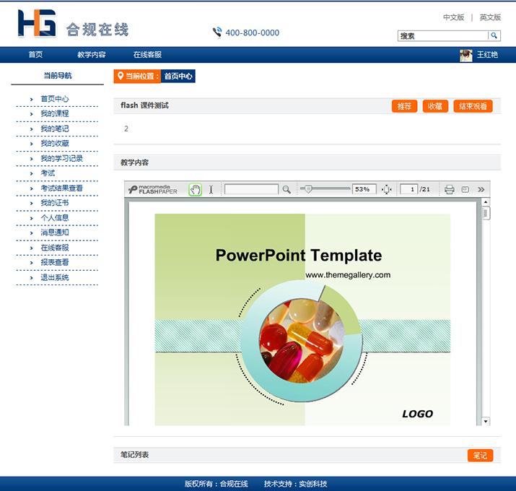Click the FlashPaper zoom slider handle
516x491 pixels.
coord(308,189)
